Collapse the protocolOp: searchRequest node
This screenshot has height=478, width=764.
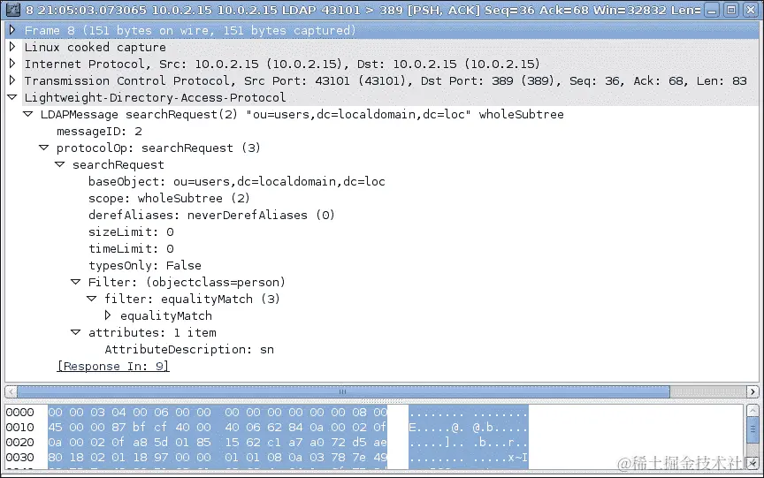[44, 148]
